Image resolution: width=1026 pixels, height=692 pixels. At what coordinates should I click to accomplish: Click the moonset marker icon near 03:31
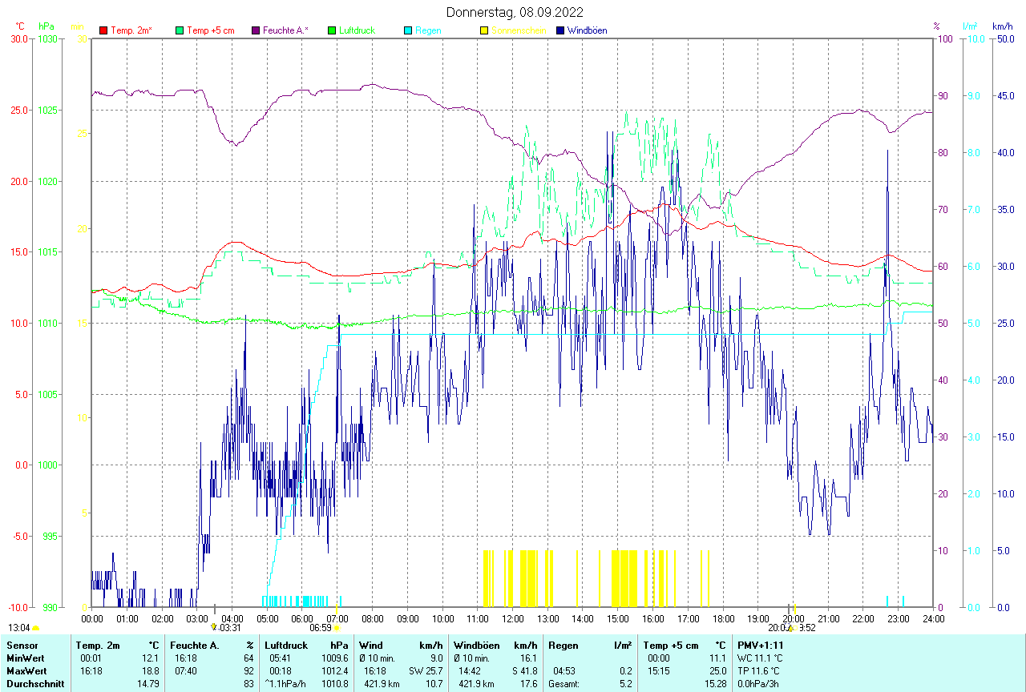213,627
